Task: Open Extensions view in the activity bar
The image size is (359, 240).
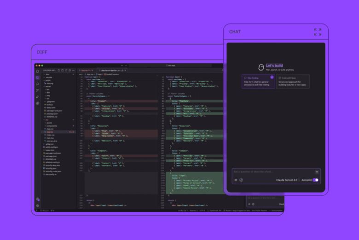Action: coord(38,103)
